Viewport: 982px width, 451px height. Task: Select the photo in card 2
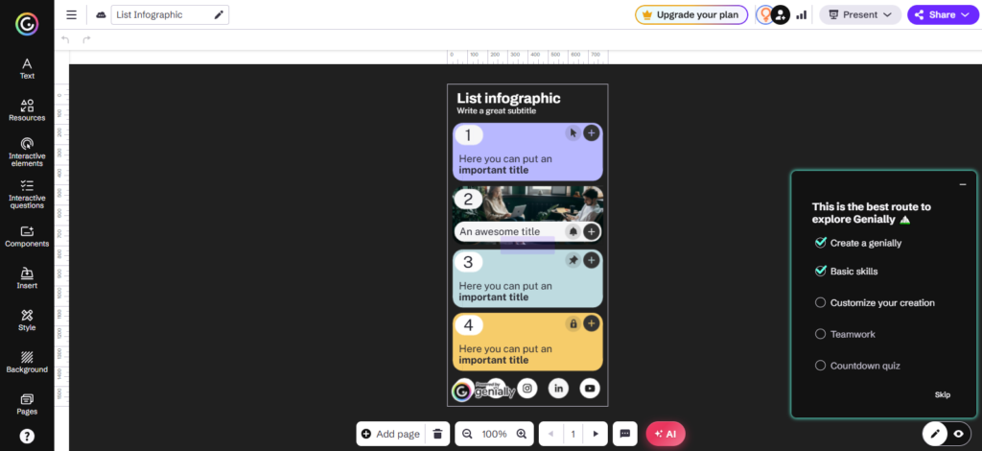528,203
